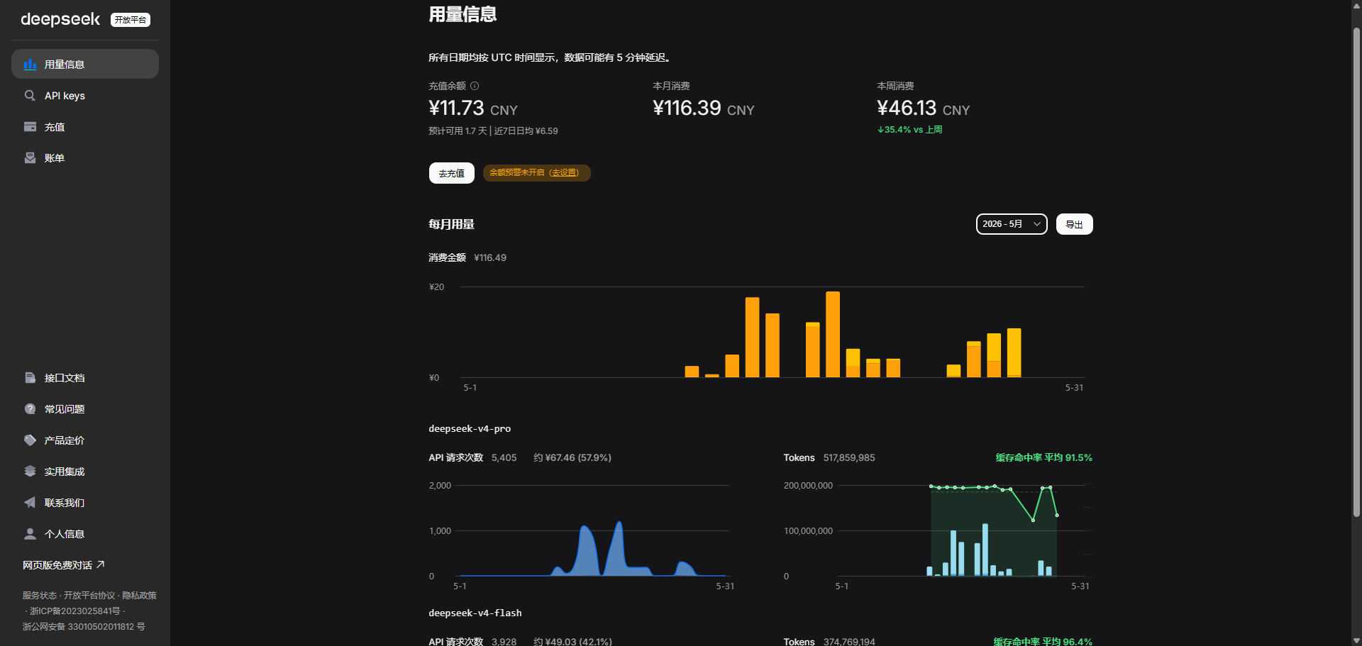The image size is (1362, 646).
Task: Open 实用集成 from the sidebar
Action: point(85,472)
